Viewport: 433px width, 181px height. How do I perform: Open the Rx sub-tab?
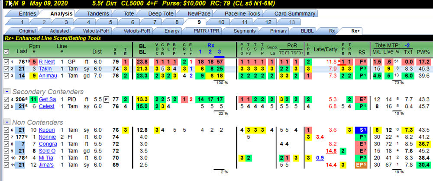[332, 31]
